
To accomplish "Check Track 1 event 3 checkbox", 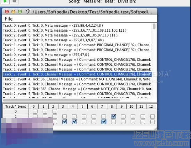I will [x=64, y=116].
